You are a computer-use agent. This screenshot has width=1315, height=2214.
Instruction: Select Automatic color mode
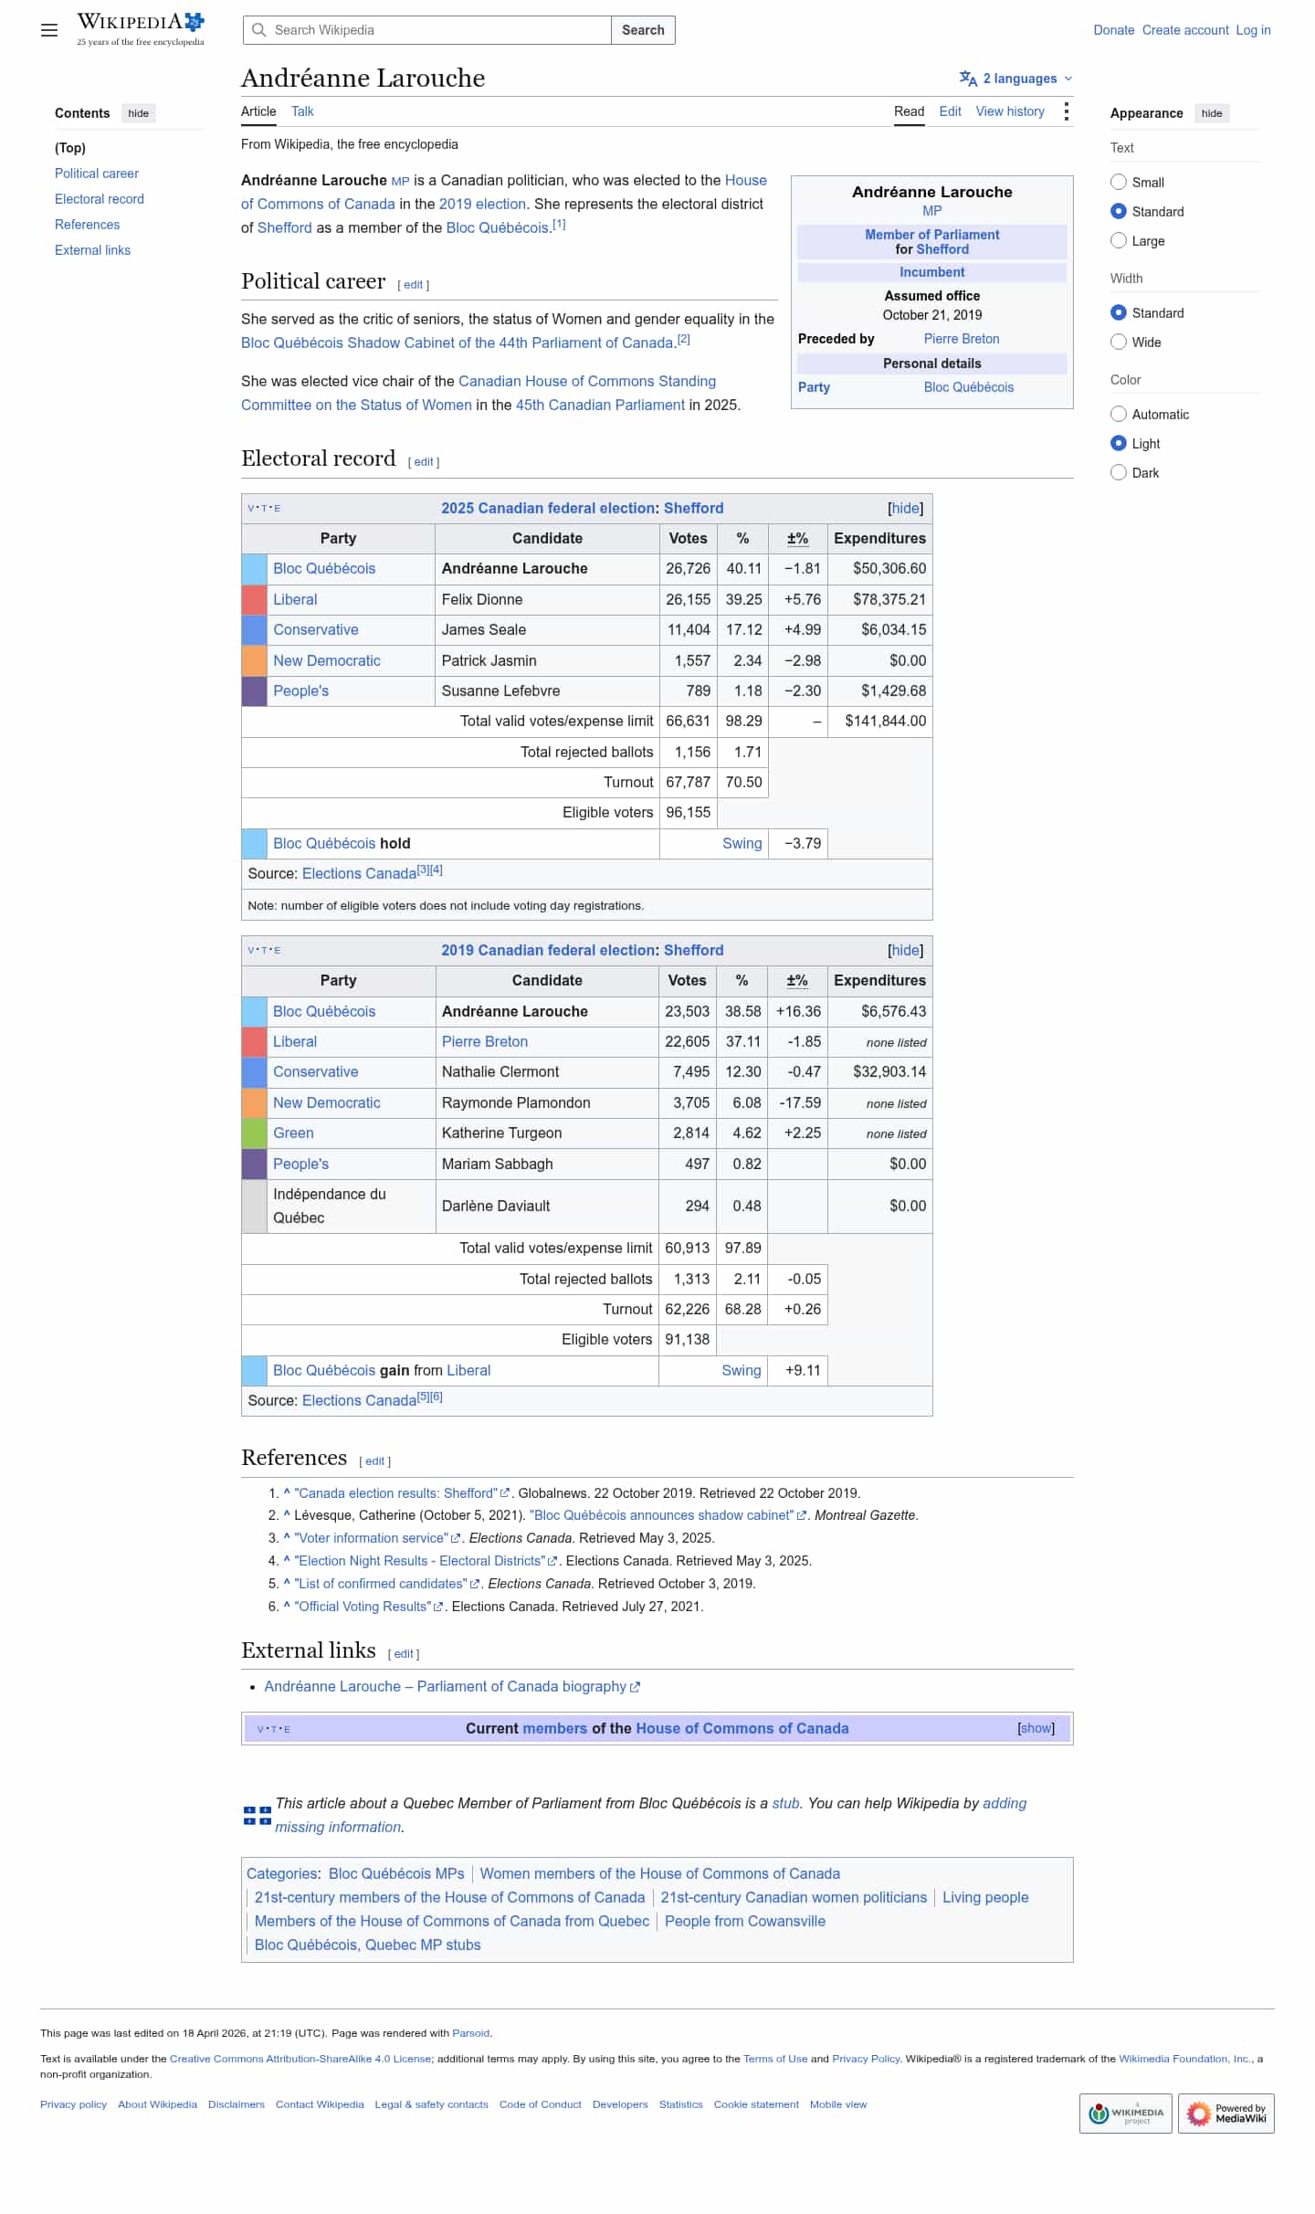point(1119,414)
